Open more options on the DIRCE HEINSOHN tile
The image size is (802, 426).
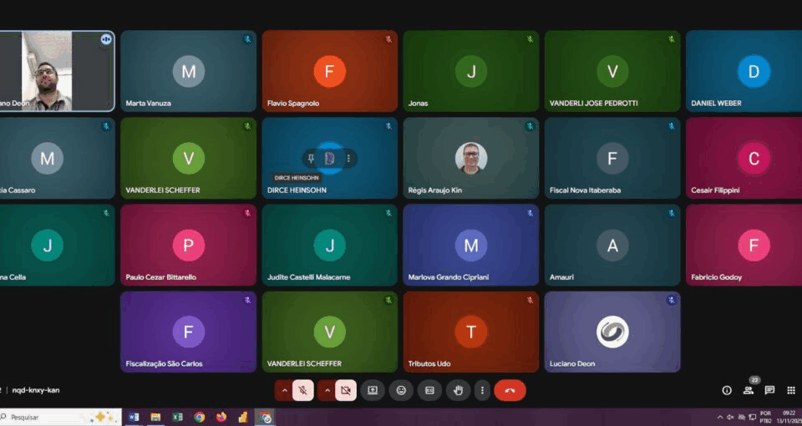click(x=348, y=158)
